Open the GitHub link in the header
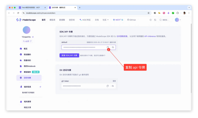Viewport: 198px width, 118px height. (x=131, y=20)
